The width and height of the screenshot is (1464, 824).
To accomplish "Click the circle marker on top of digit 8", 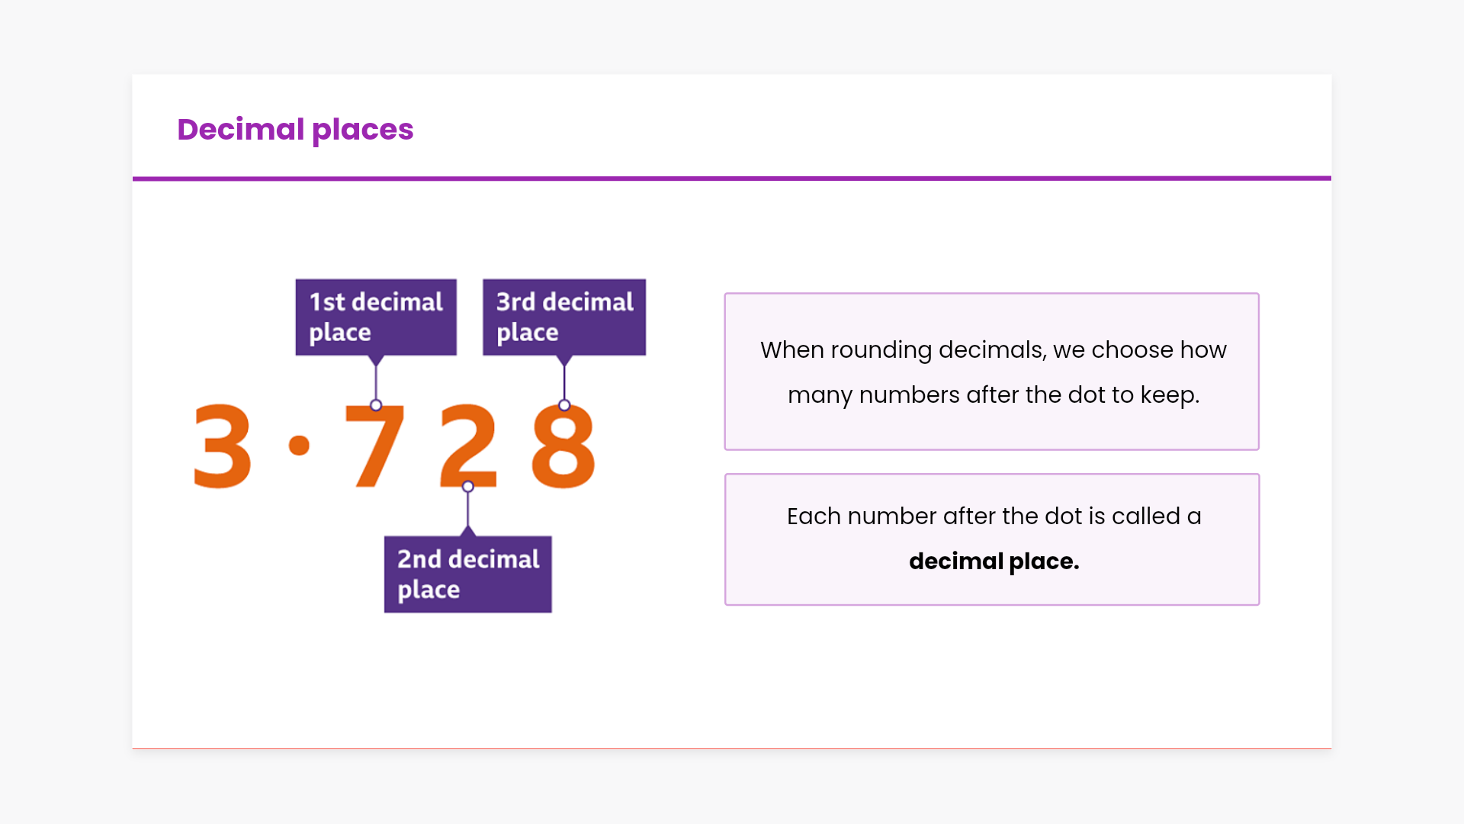I will (564, 405).
